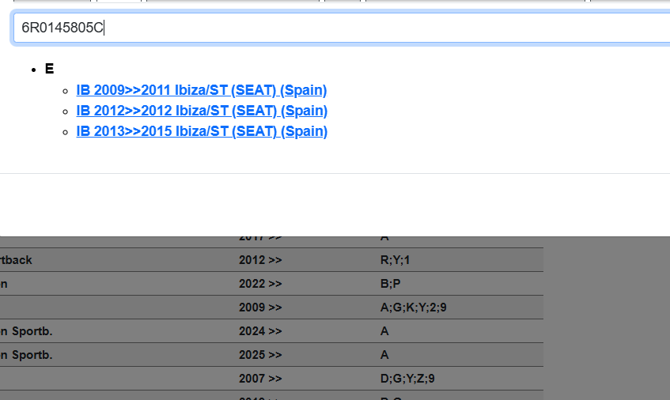
Task: Select Sportb. model name in 2025 row
Action: point(27,355)
